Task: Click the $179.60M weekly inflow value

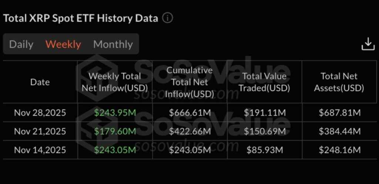Action: (x=115, y=131)
